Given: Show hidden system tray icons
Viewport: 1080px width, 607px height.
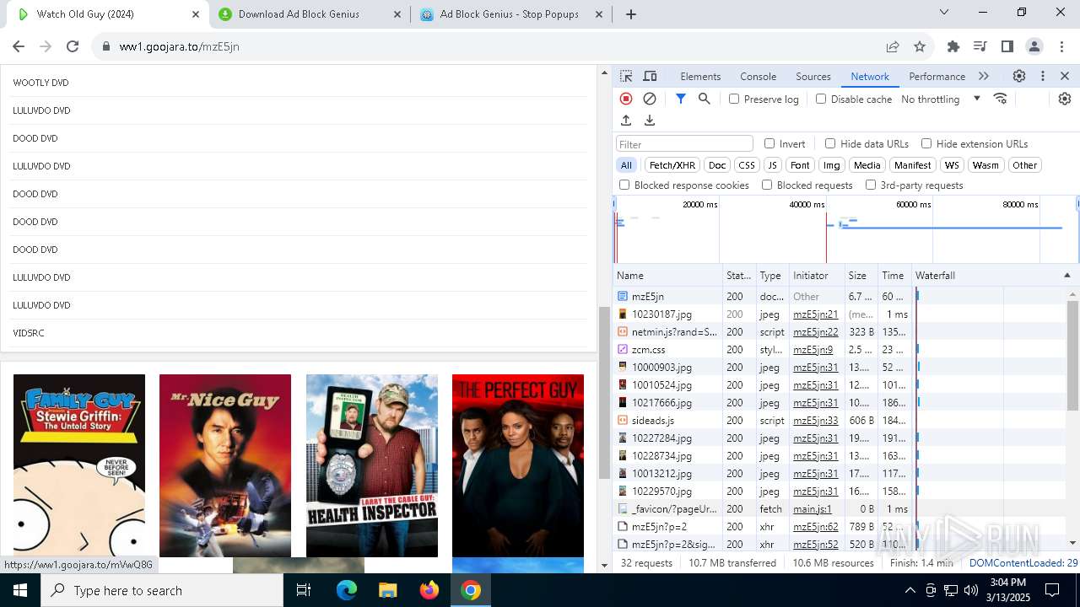Looking at the screenshot, I should coord(910,590).
